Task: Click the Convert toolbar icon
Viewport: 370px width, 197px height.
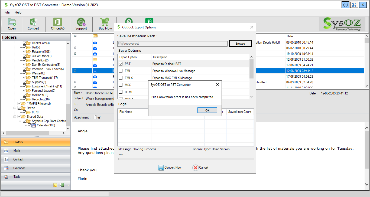Action: [33, 24]
